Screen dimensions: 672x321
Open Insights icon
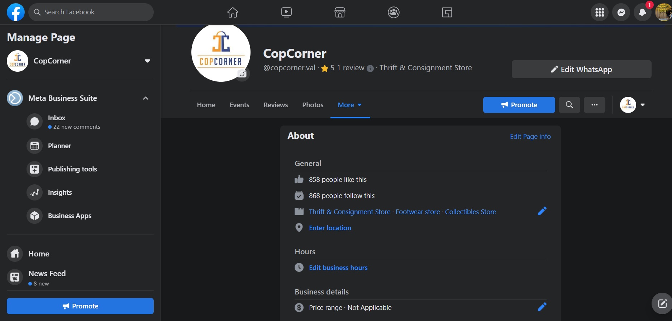pos(34,193)
